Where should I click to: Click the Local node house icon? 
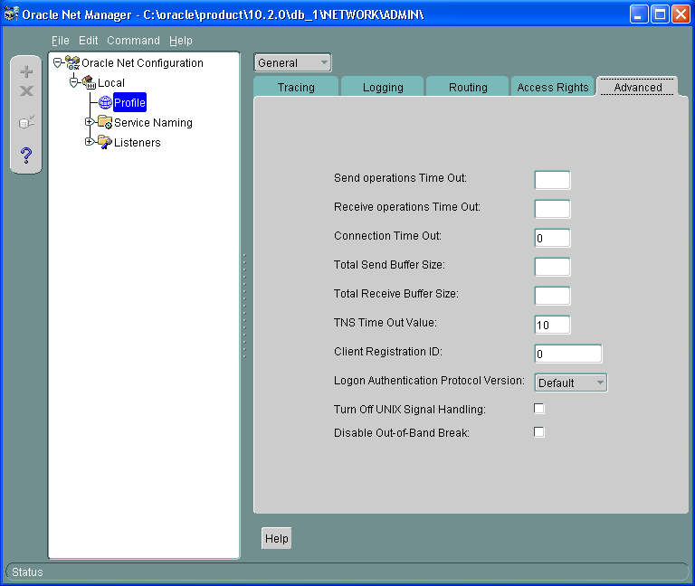point(89,82)
